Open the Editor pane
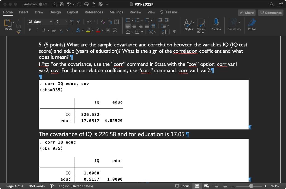This screenshot has height=189, width=286. coord(252,25)
